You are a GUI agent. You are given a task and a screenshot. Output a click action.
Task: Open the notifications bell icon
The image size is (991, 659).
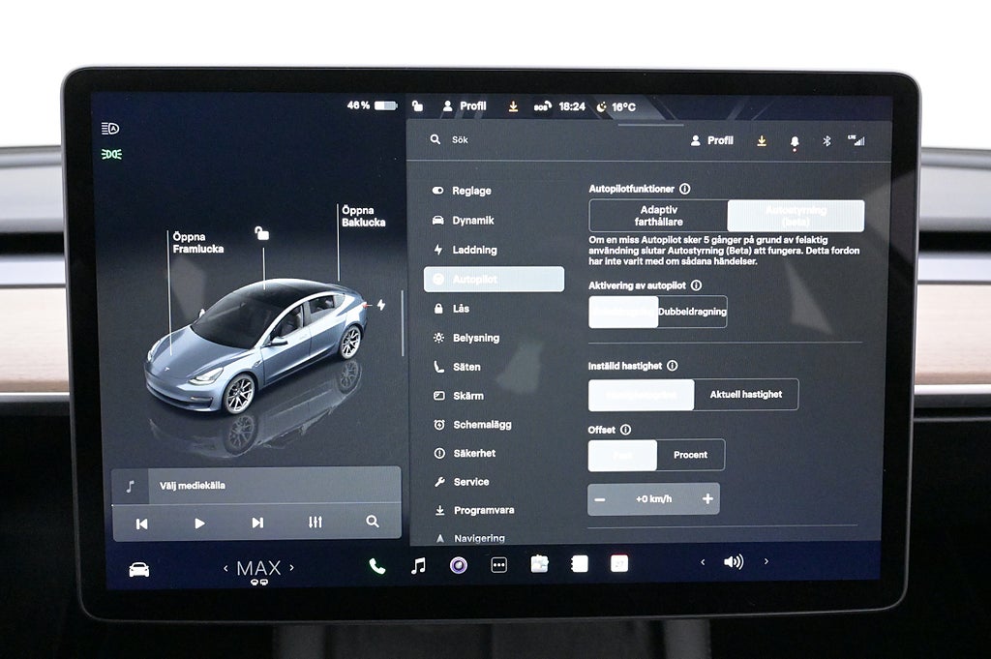pyautogui.click(x=795, y=141)
